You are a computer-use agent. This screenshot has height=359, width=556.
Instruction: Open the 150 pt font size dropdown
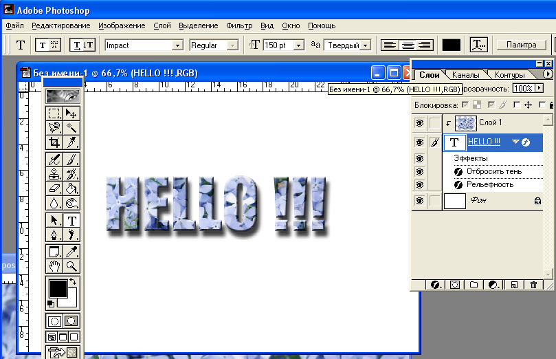[x=299, y=45]
